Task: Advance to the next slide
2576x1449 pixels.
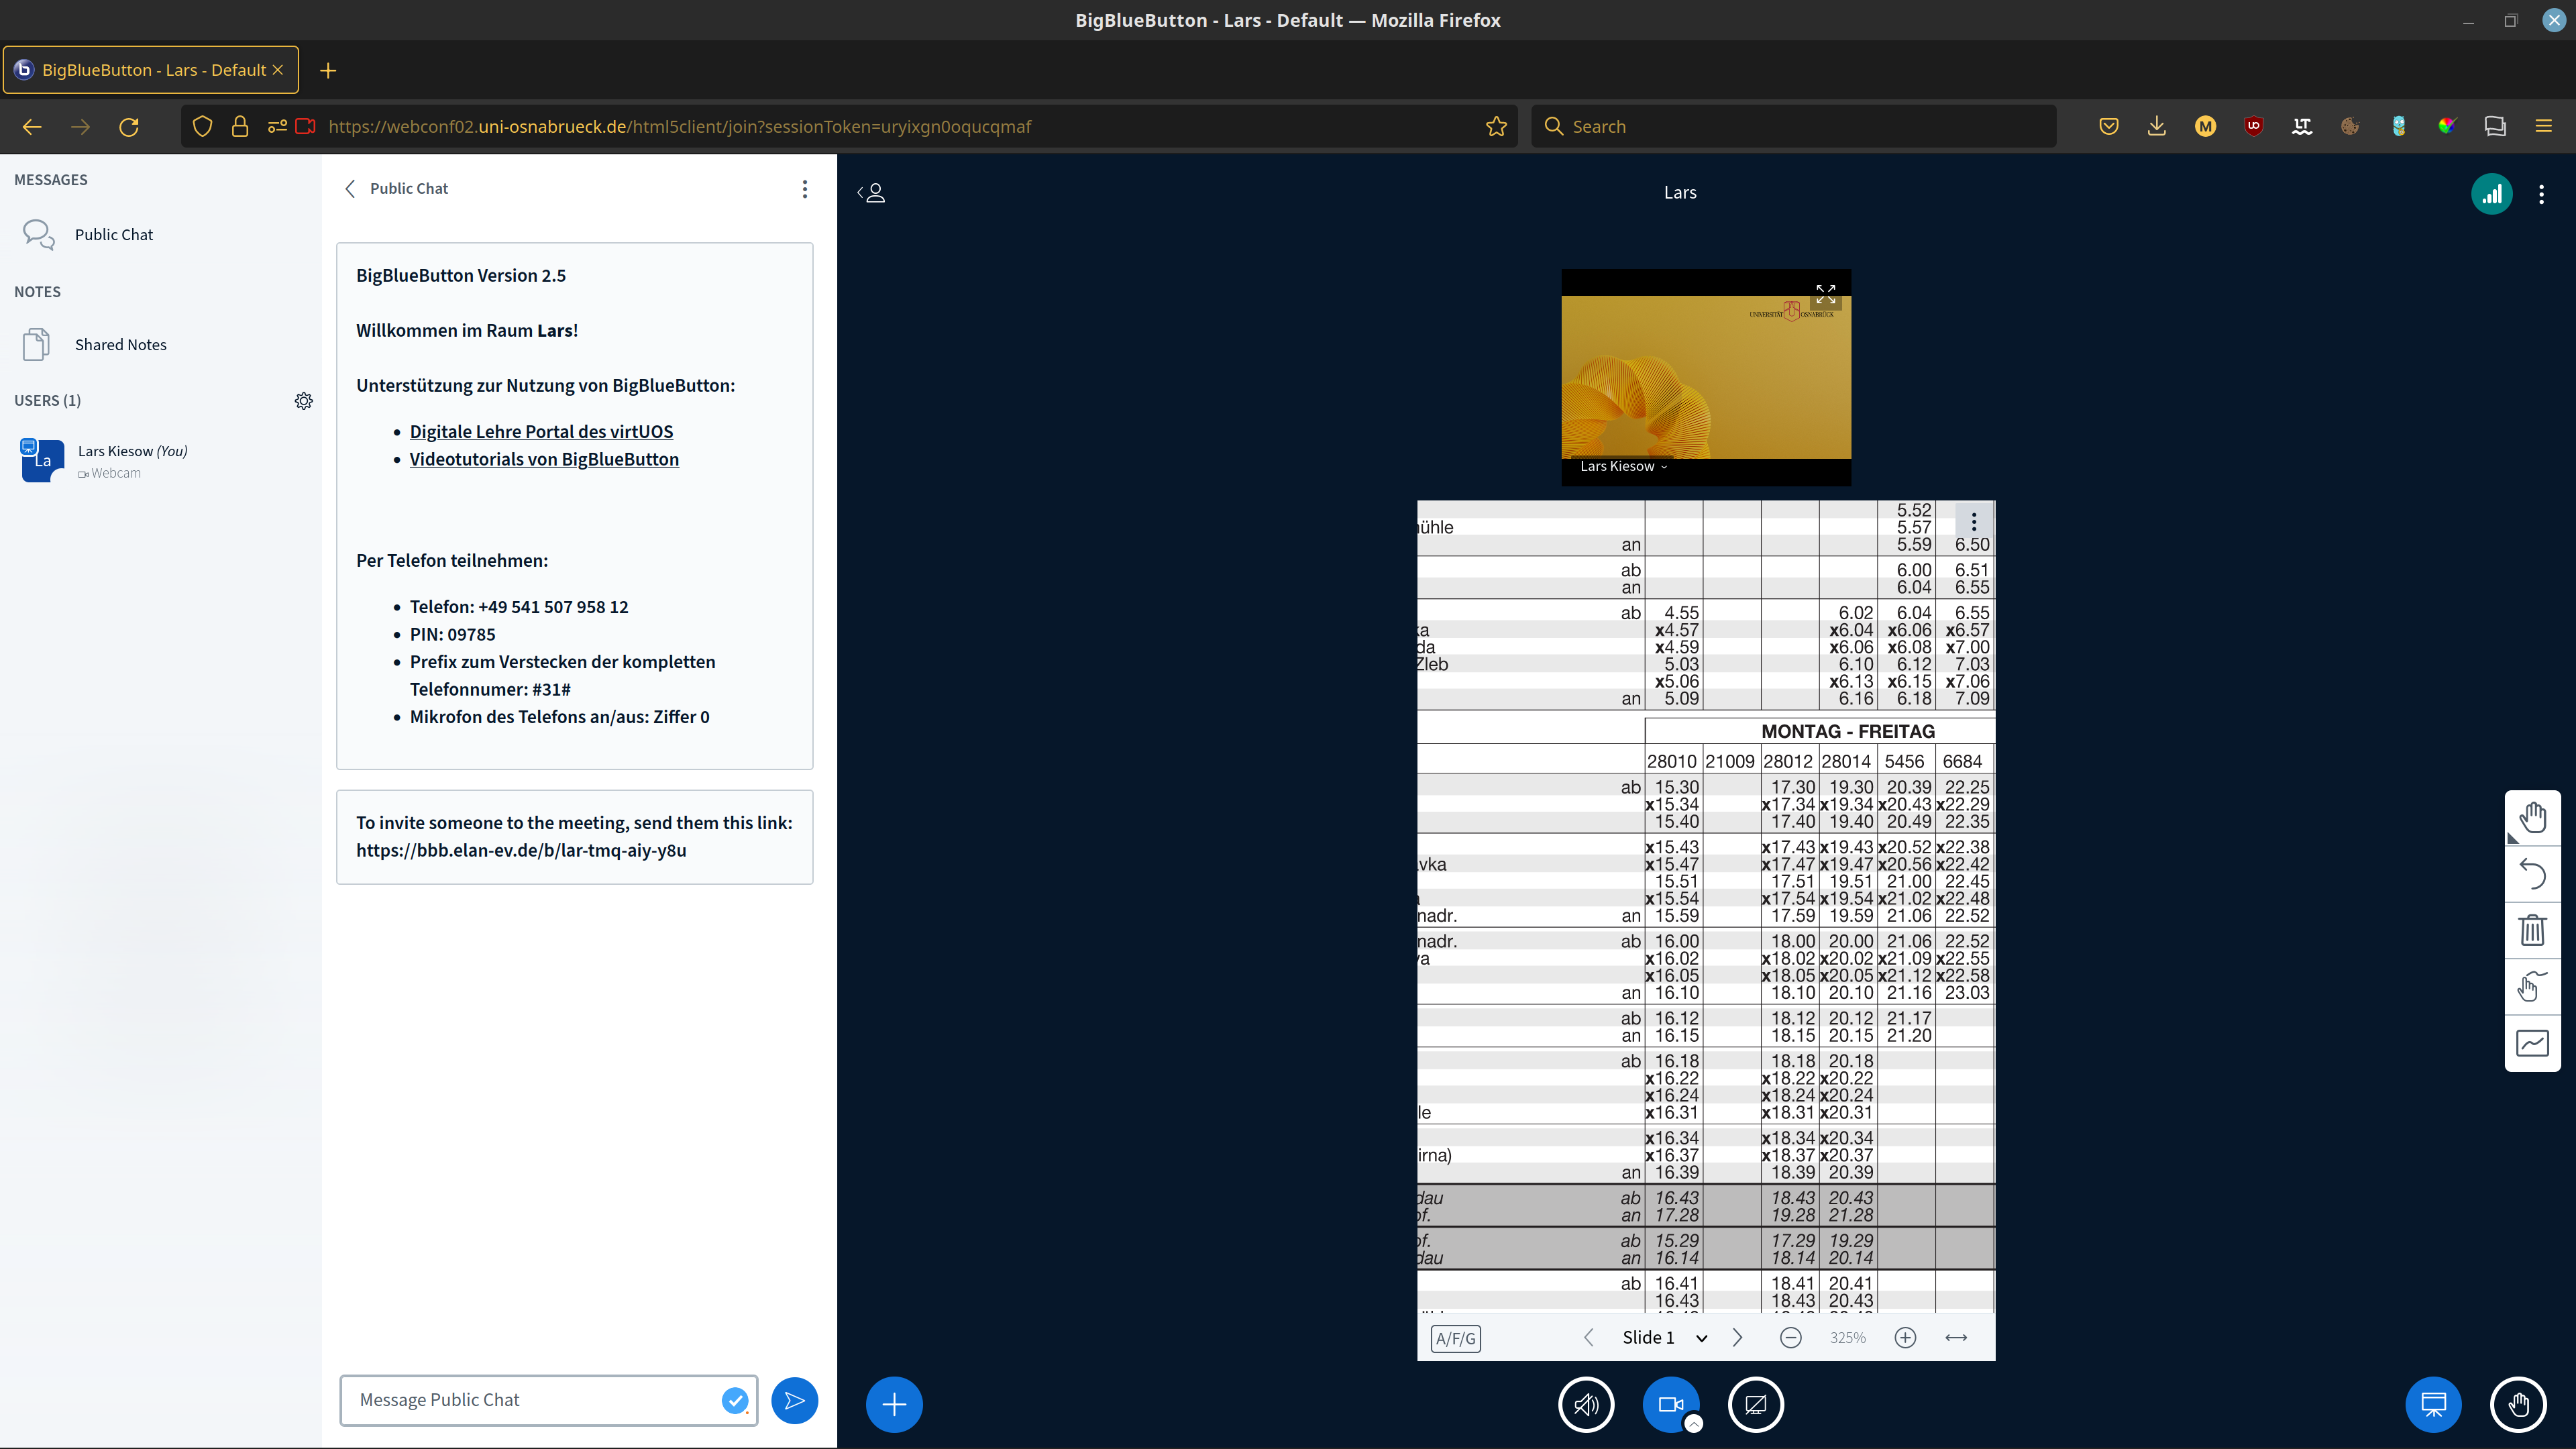Action: [1738, 1337]
